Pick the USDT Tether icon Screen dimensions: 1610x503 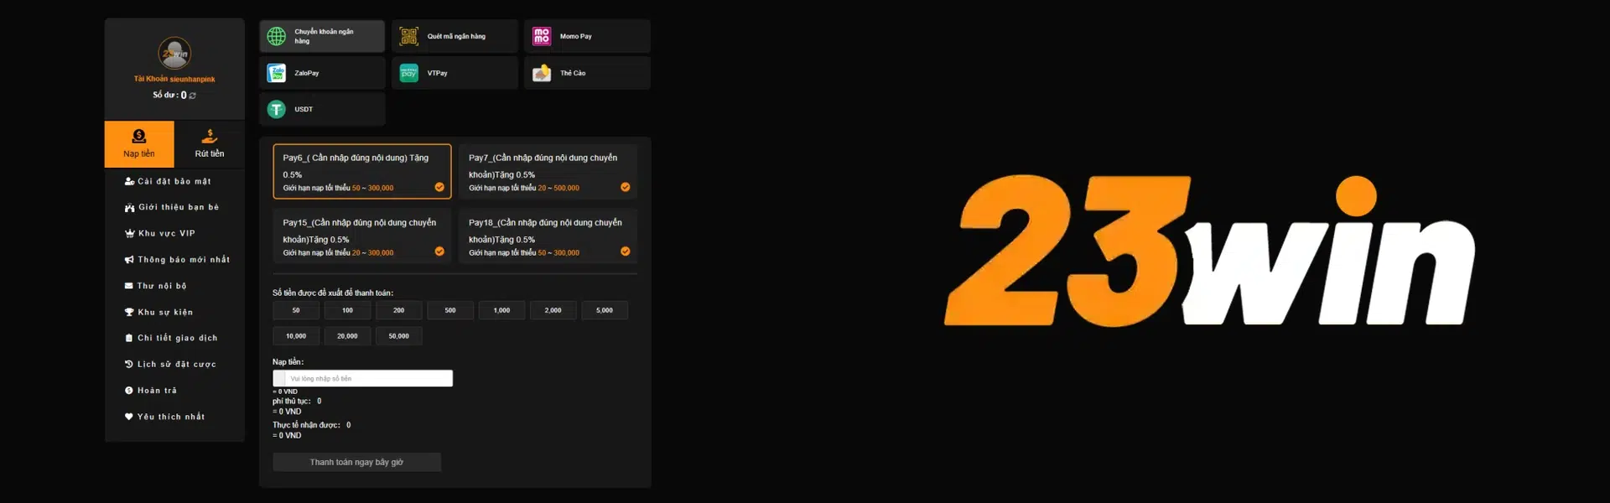(x=277, y=109)
